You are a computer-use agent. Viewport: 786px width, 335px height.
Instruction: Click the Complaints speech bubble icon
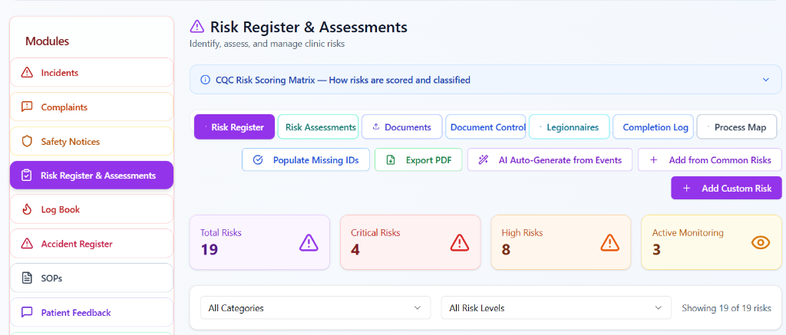(27, 107)
